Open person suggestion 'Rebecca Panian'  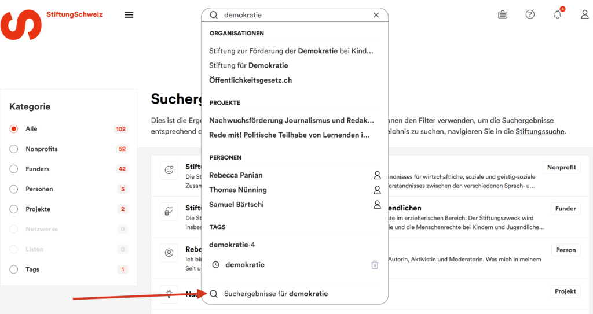tap(236, 175)
